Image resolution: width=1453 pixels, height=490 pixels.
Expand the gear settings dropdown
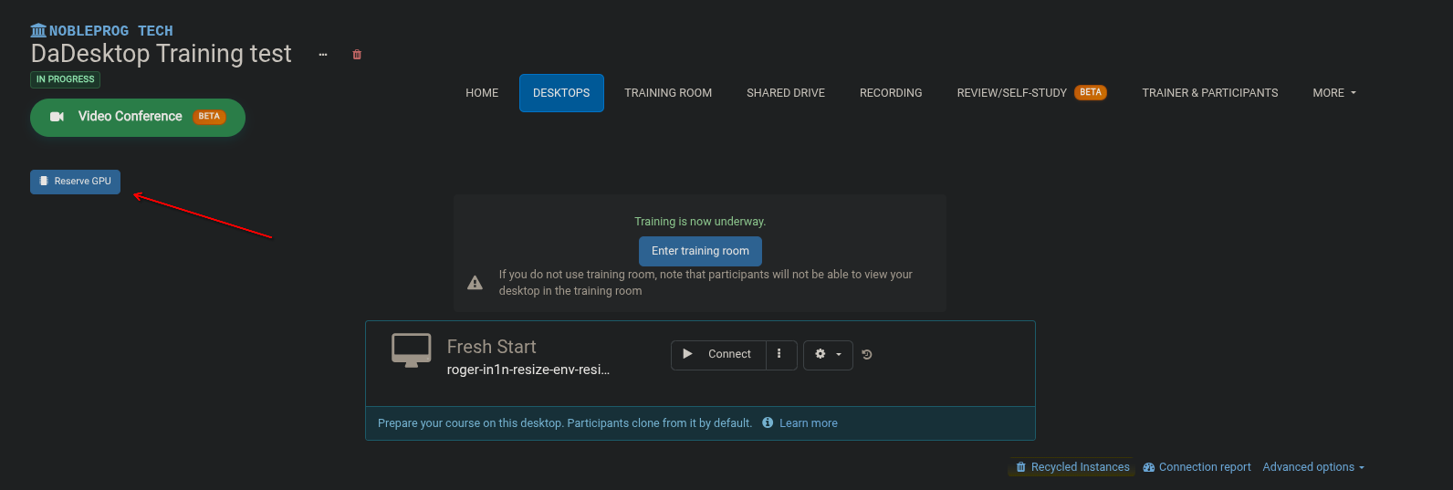point(828,354)
